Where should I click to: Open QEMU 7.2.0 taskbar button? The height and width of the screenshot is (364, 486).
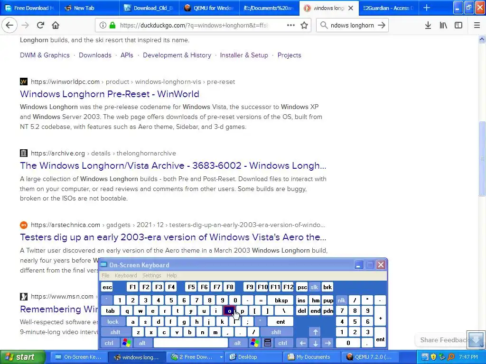pyautogui.click(x=369, y=357)
